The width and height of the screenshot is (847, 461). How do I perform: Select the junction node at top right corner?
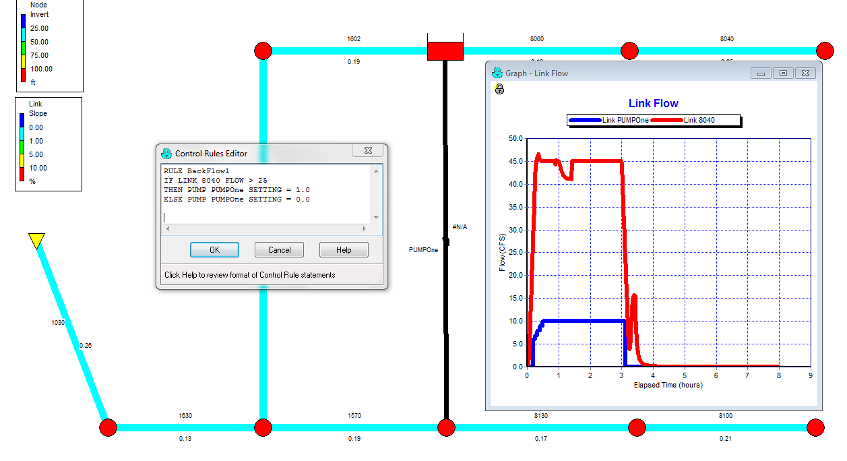tap(825, 51)
